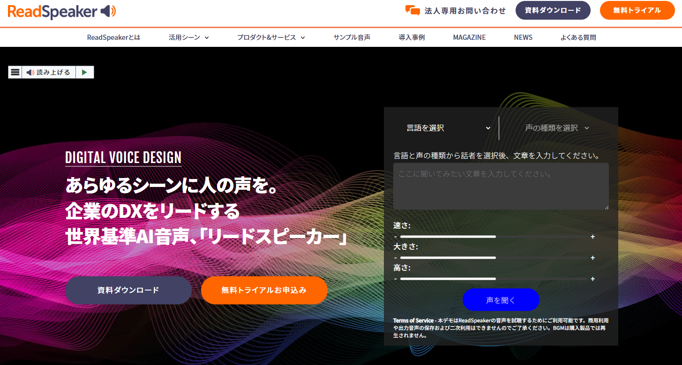The width and height of the screenshot is (682, 365).
Task: Click the 無料トライアルお申込み orange button
Action: 264,290
